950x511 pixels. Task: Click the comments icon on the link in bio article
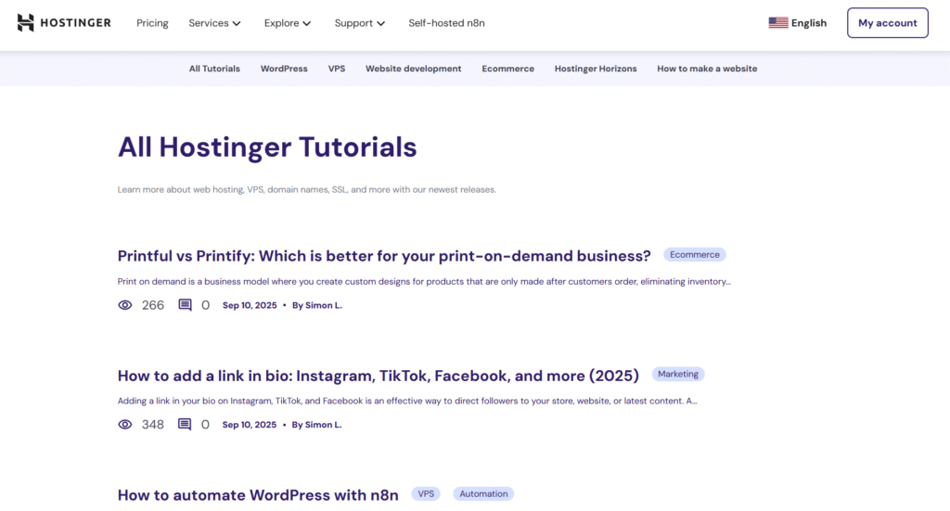(185, 425)
